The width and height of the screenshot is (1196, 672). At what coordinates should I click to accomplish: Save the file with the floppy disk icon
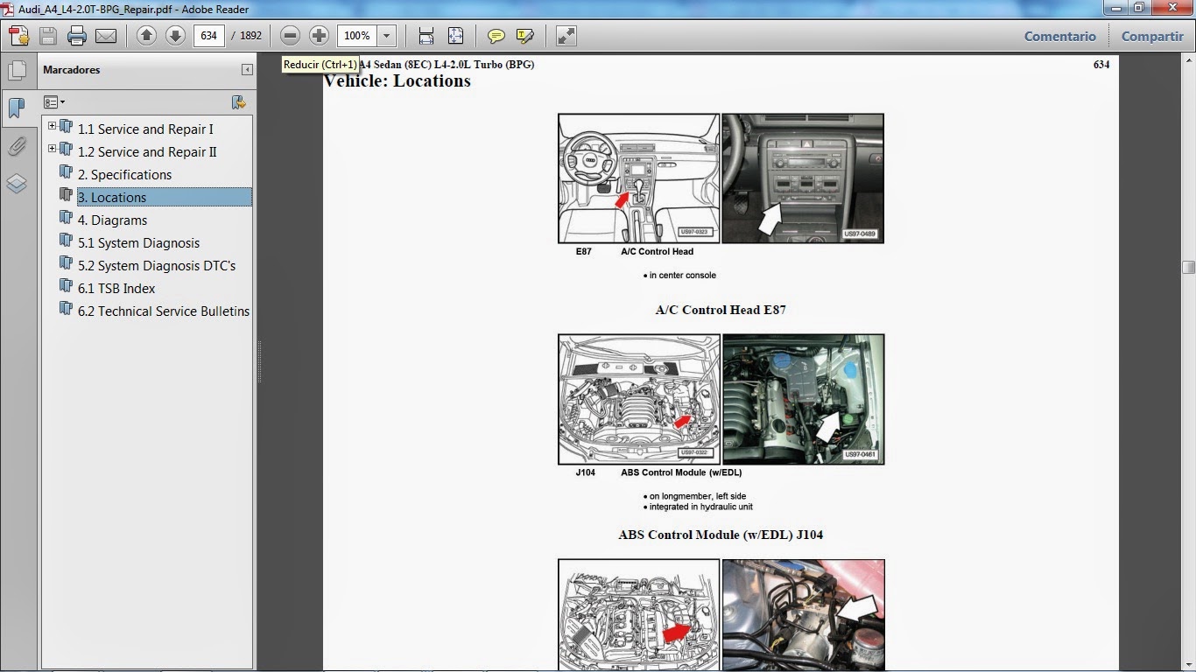pos(48,36)
